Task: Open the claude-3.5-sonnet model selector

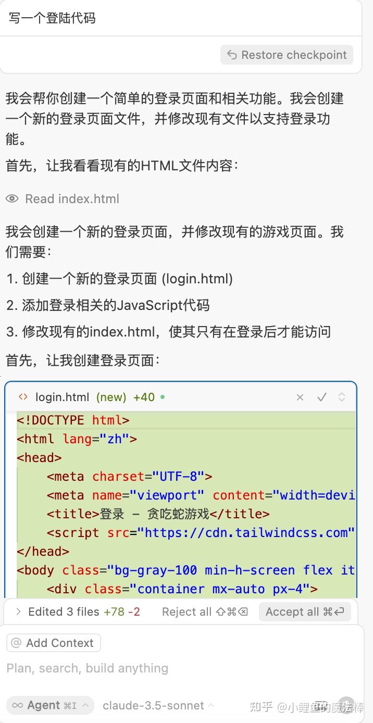Action: click(158, 705)
